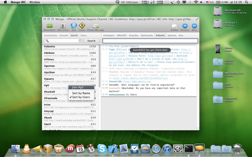The image size is (252, 157).
Task: Select the ##linux channel list row
Action: pos(70,61)
